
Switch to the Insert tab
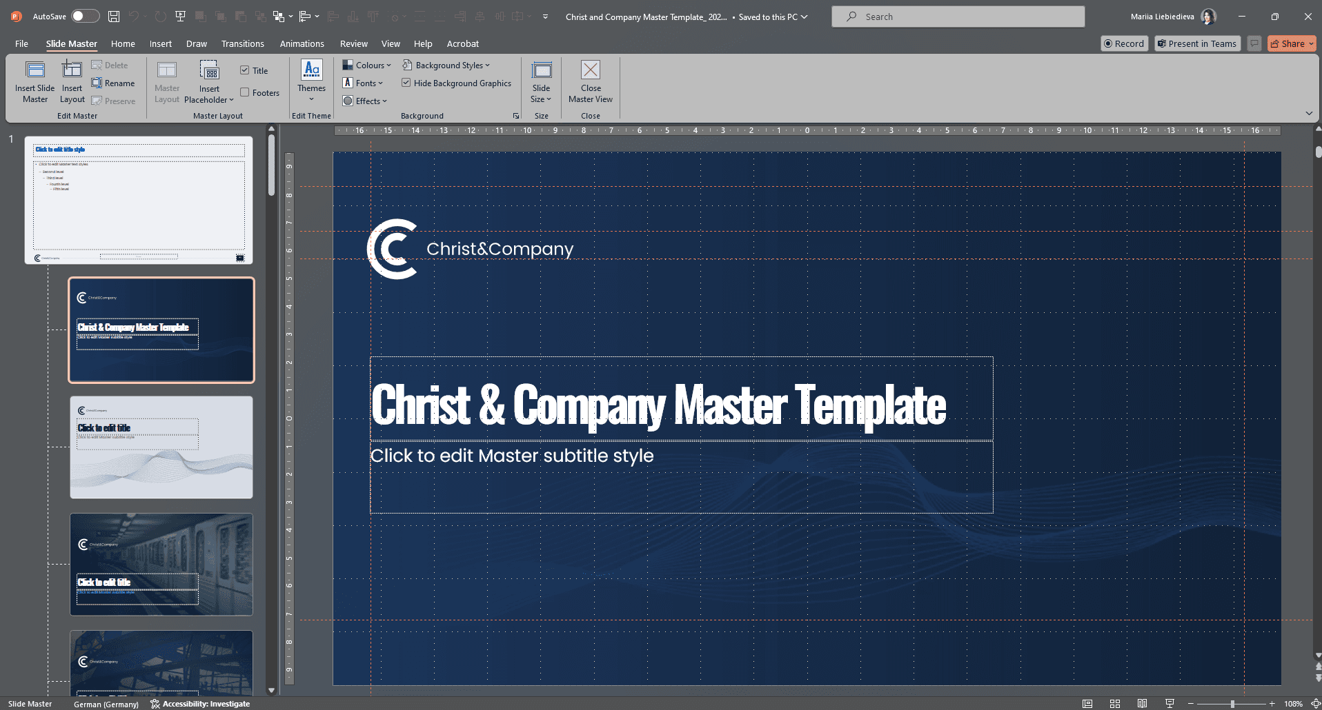tap(161, 43)
